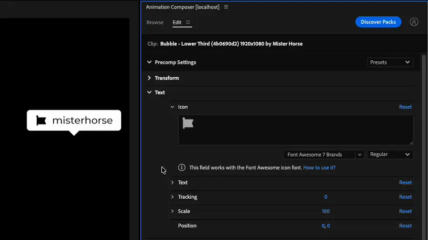Click the 'Animation Composer [localhost]' panel title
This screenshot has width=428, height=240.
(183, 7)
